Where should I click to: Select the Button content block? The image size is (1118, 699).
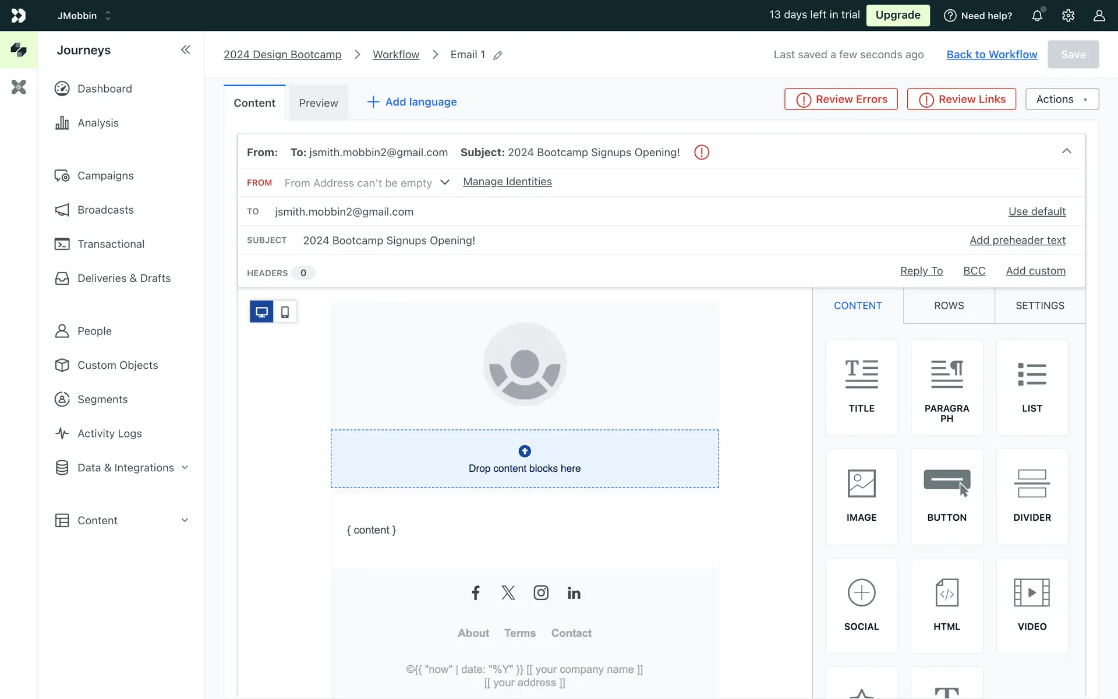point(946,496)
